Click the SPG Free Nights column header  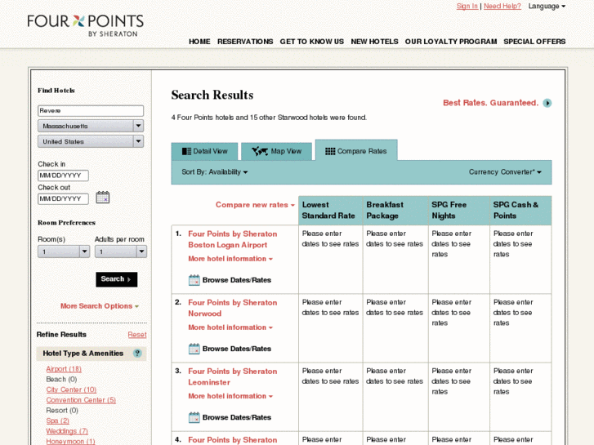pyautogui.click(x=458, y=210)
